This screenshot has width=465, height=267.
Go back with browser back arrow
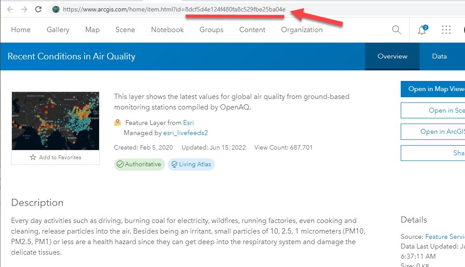[x=10, y=9]
